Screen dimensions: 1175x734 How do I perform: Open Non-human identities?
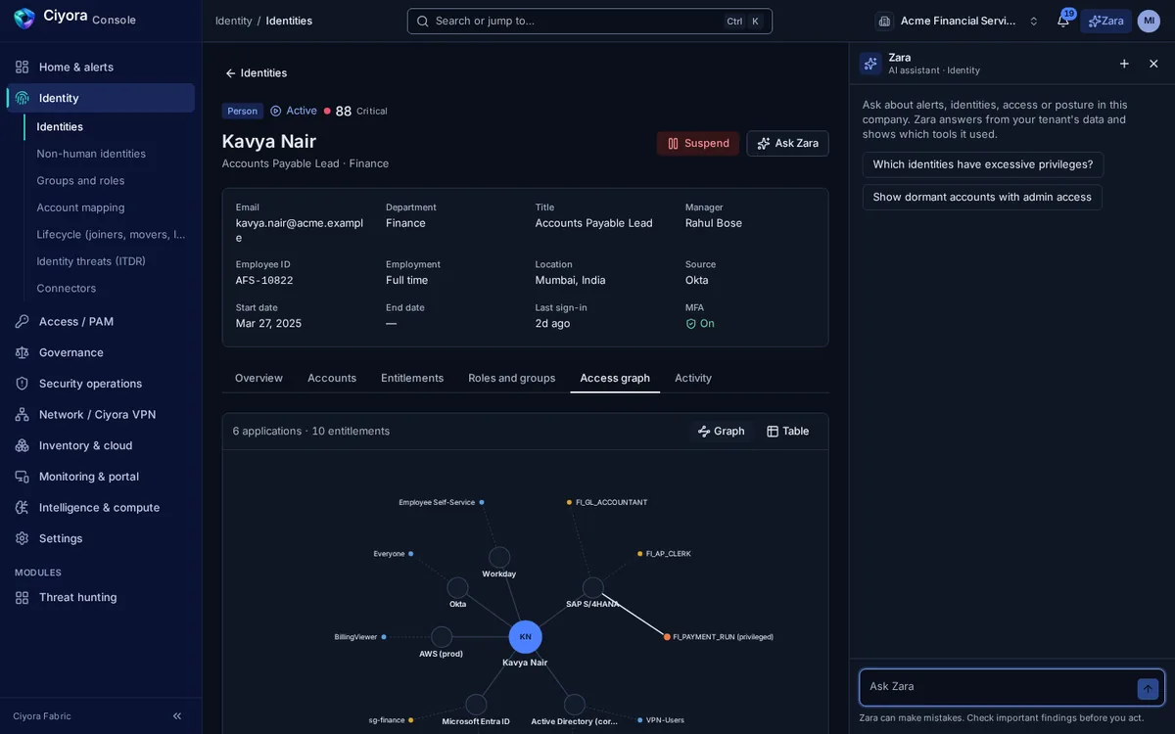pos(110,154)
